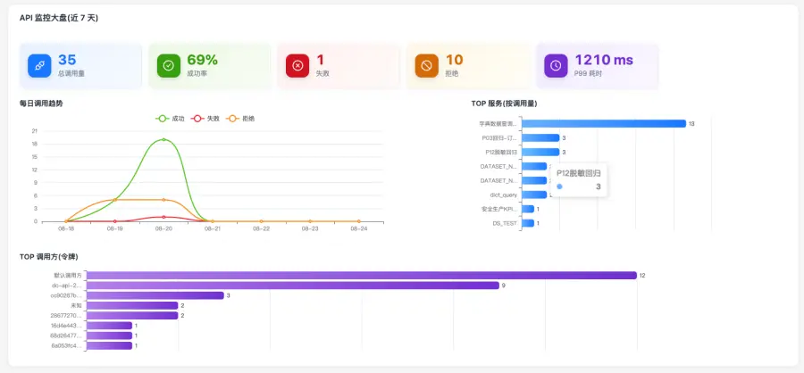804x373 pixels.
Task: Click the P12脱敏回归 tooltip popup
Action: pyautogui.click(x=579, y=180)
